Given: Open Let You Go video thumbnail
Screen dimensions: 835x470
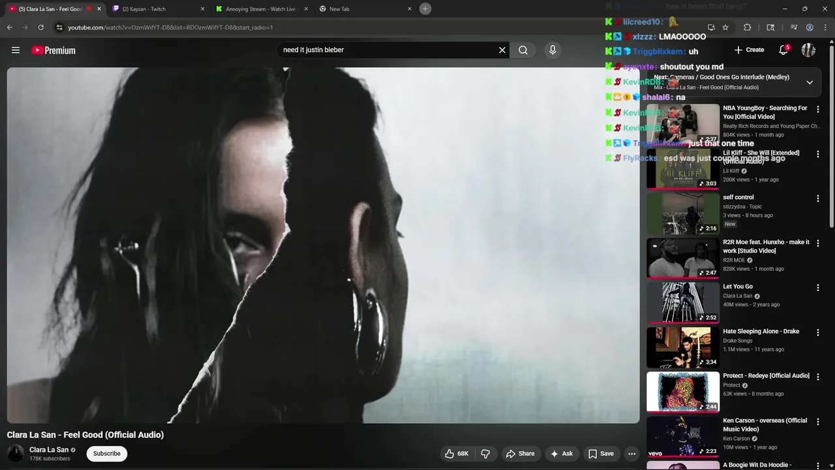Looking at the screenshot, I should tap(683, 303).
